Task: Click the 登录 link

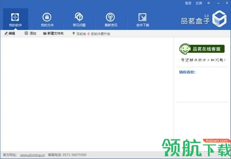Action: (188, 3)
